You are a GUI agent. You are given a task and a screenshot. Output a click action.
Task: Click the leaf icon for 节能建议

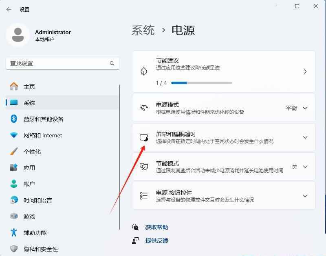click(144, 72)
